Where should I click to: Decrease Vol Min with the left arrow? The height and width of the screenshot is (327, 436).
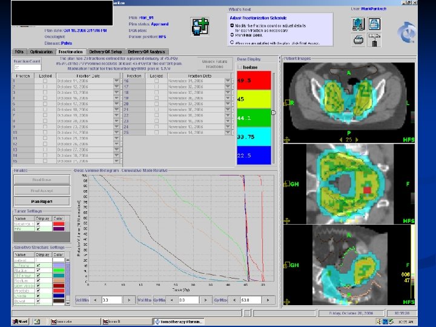96,300
